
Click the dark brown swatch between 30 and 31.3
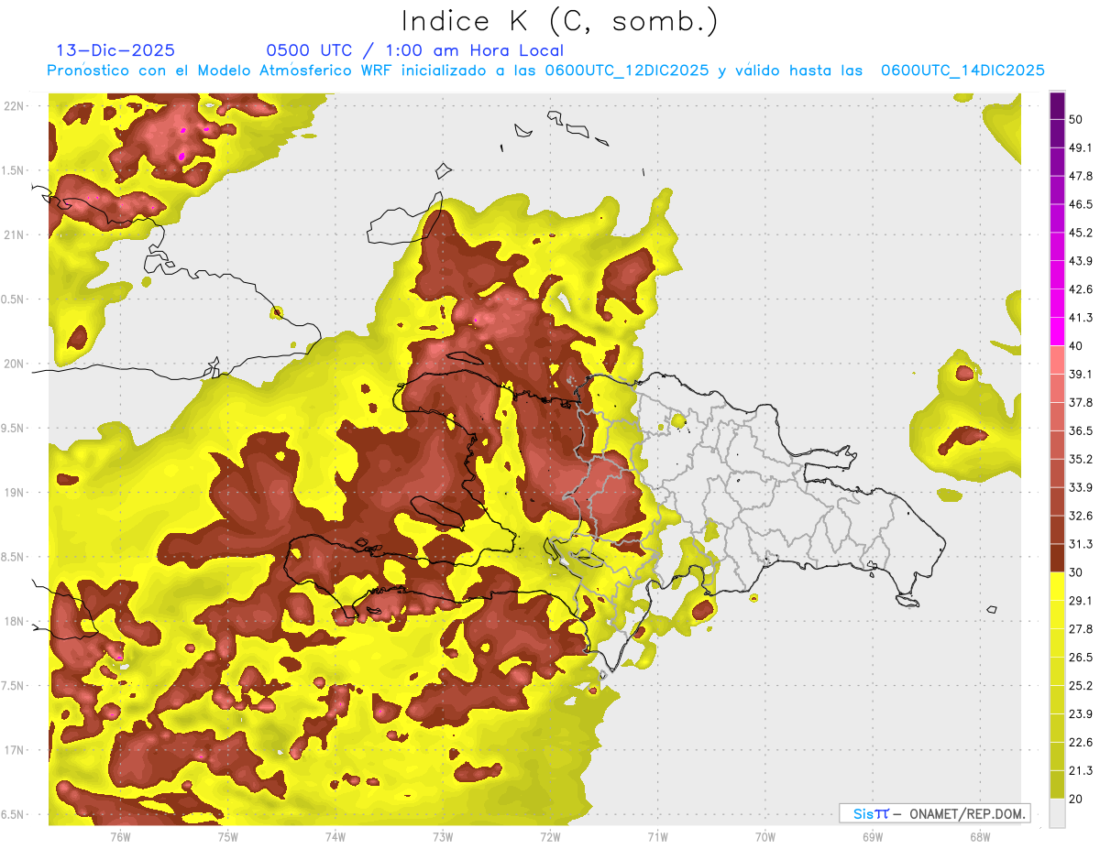pyautogui.click(x=1058, y=558)
